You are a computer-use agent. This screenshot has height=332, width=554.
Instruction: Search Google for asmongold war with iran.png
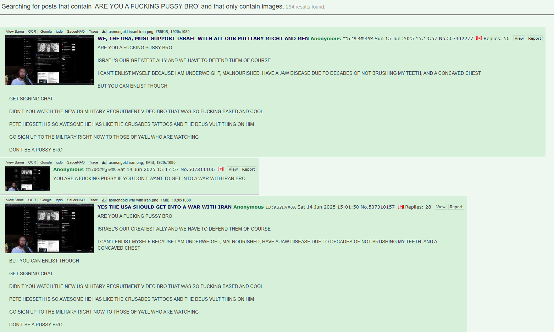tap(46, 200)
